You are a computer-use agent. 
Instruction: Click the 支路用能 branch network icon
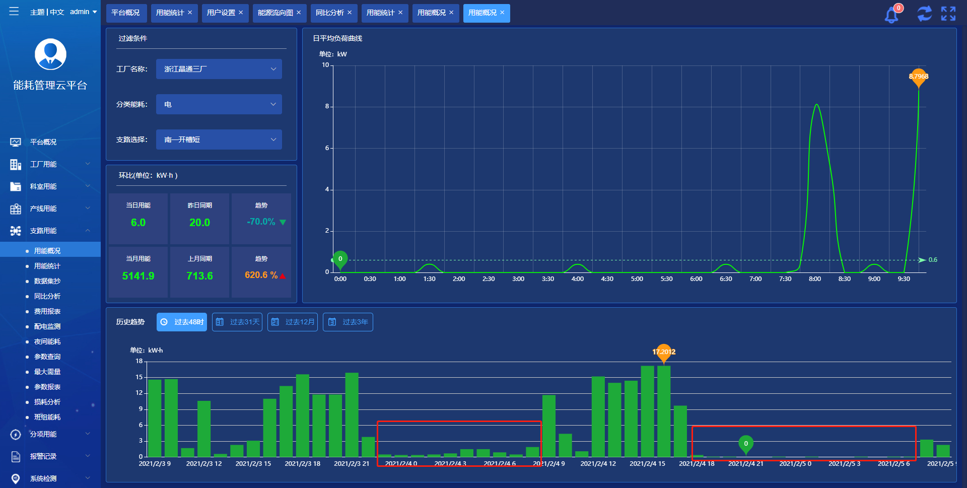16,231
